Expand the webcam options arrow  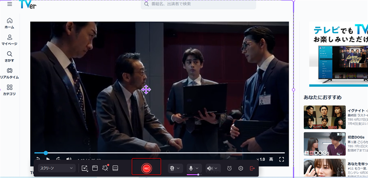[x=178, y=168]
